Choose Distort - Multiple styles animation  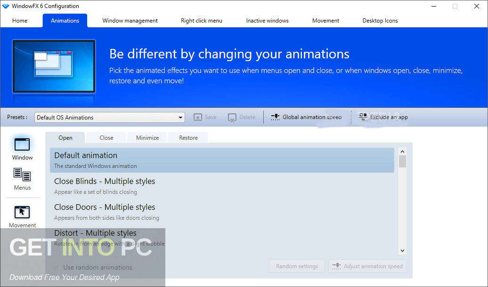(222, 238)
